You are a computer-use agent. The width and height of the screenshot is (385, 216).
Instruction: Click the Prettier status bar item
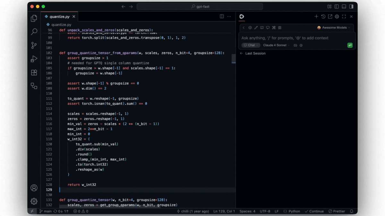click(337, 211)
